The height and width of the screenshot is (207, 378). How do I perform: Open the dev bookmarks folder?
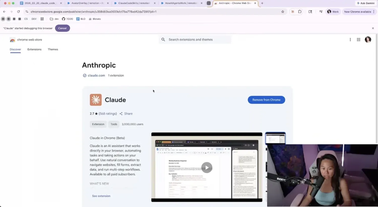point(54,19)
